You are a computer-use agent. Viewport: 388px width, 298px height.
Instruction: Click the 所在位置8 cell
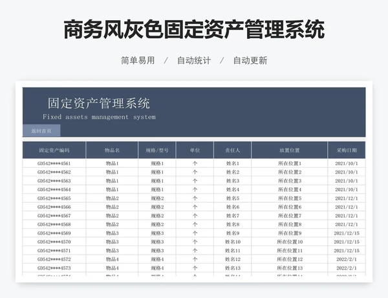[x=290, y=224]
